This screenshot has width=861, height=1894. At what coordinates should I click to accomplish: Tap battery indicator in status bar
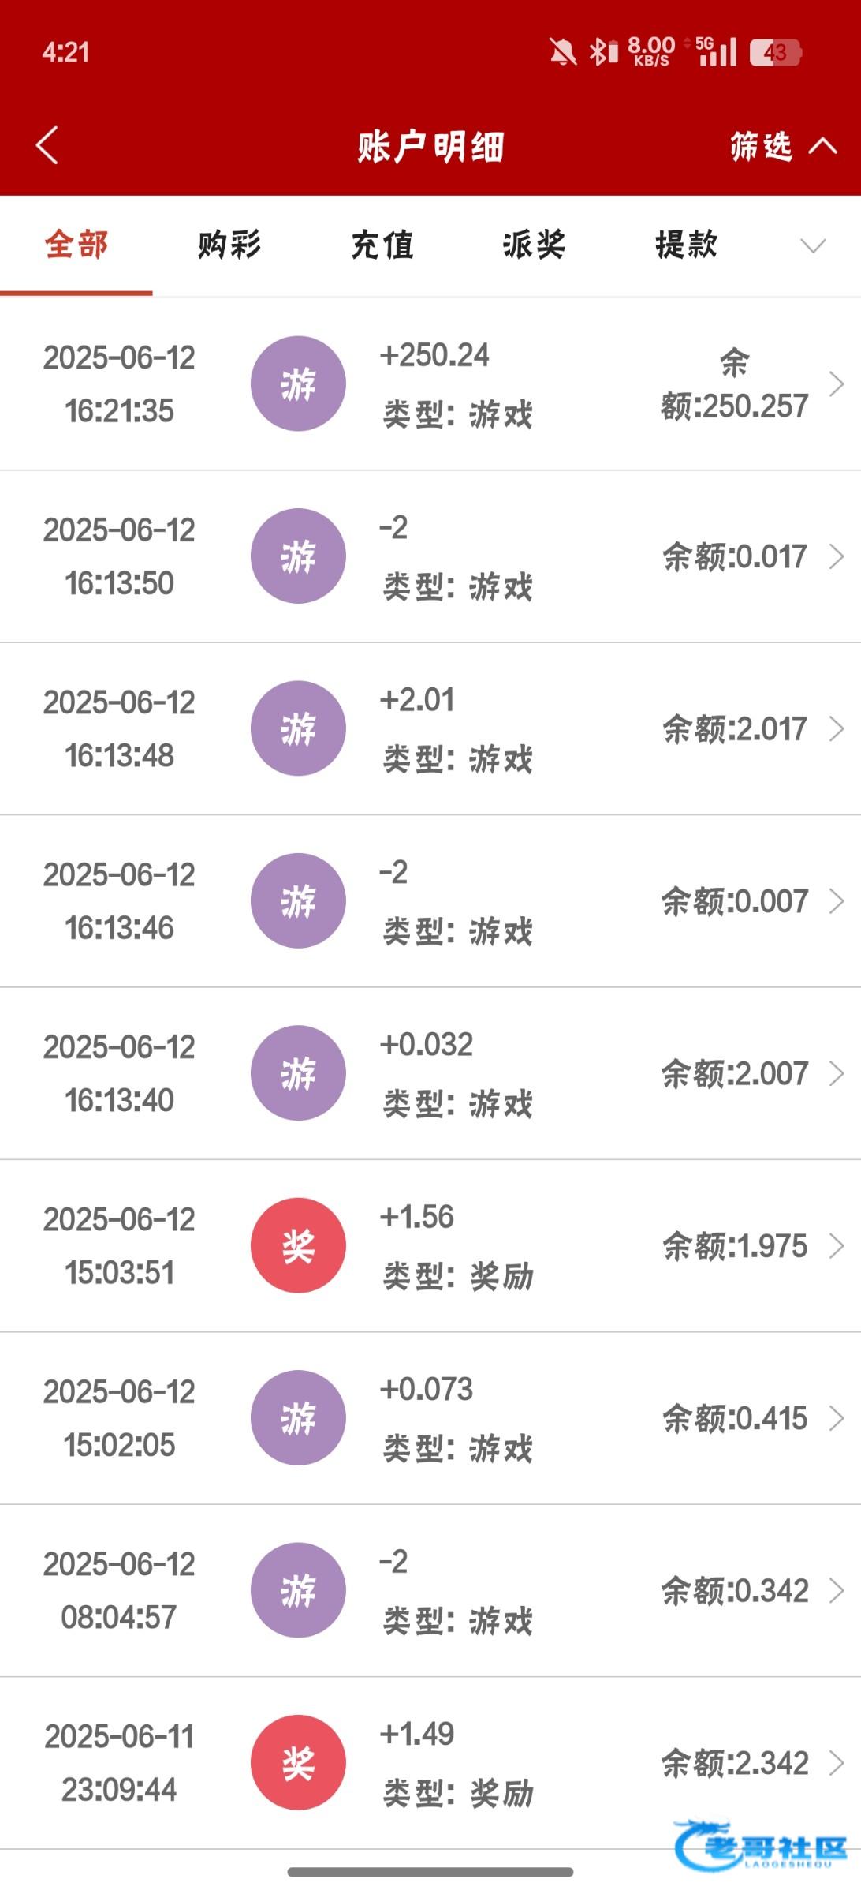(774, 53)
